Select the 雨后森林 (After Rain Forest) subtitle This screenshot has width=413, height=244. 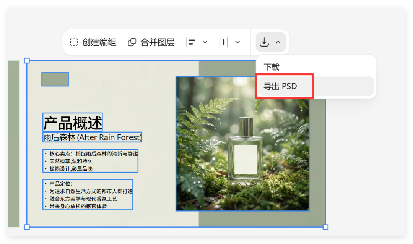coord(93,137)
